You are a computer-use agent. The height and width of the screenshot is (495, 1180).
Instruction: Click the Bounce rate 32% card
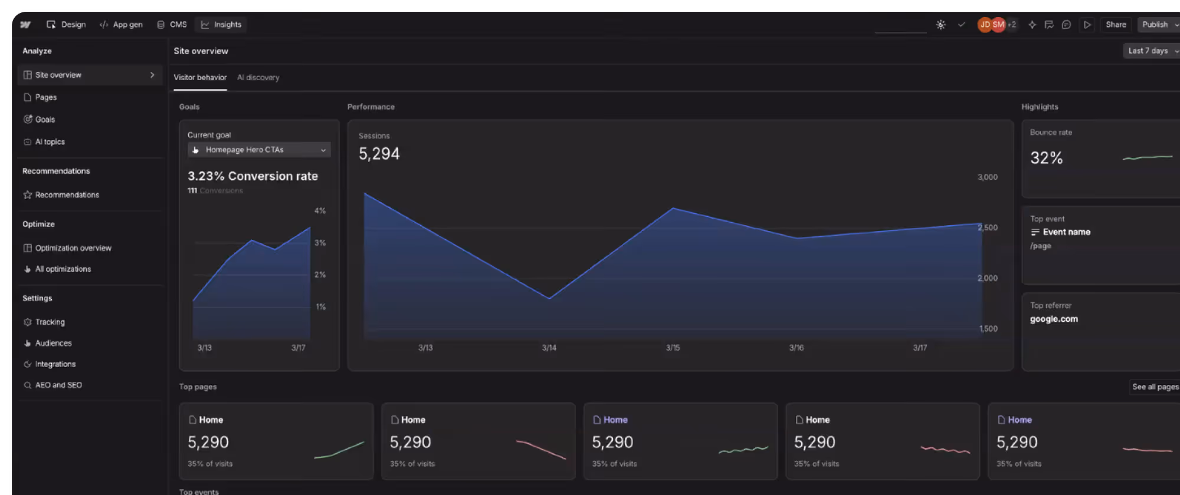click(x=1100, y=159)
